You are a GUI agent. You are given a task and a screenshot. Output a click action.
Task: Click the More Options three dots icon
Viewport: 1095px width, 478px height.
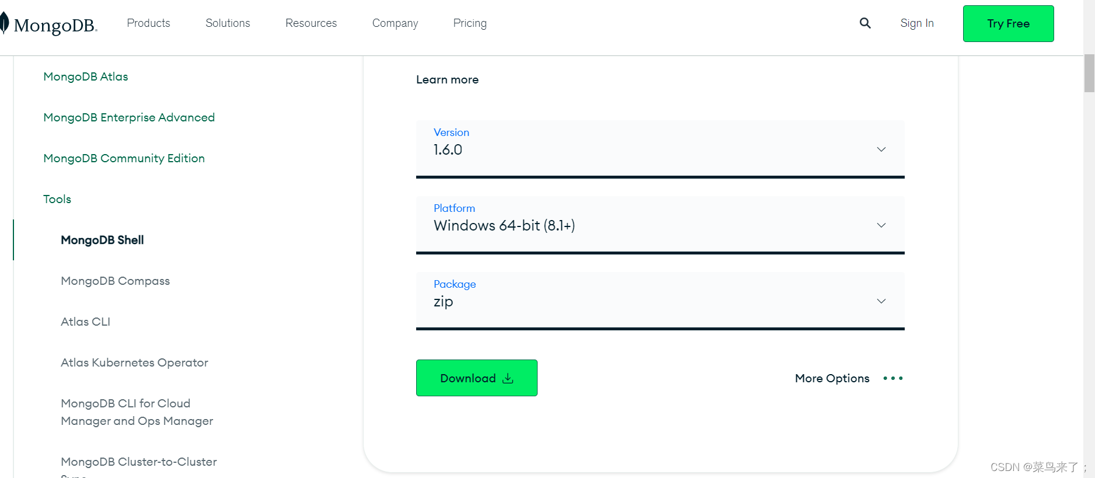pyautogui.click(x=892, y=378)
